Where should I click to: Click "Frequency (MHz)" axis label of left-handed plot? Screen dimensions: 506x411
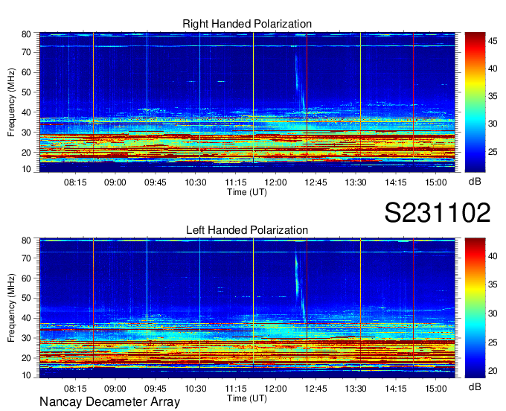click(x=11, y=308)
